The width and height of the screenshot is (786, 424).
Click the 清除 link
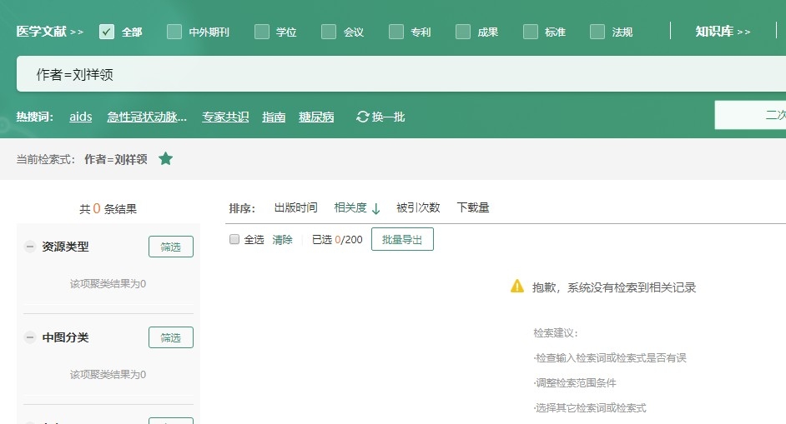click(x=282, y=239)
